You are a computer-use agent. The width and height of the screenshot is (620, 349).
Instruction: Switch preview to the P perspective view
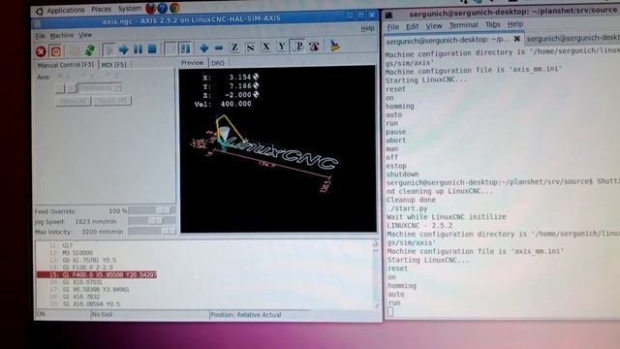(298, 47)
